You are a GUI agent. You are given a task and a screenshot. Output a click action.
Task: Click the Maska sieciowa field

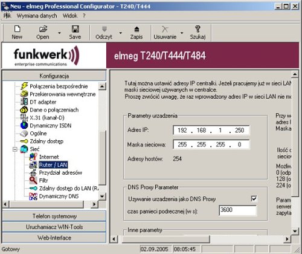point(211,145)
